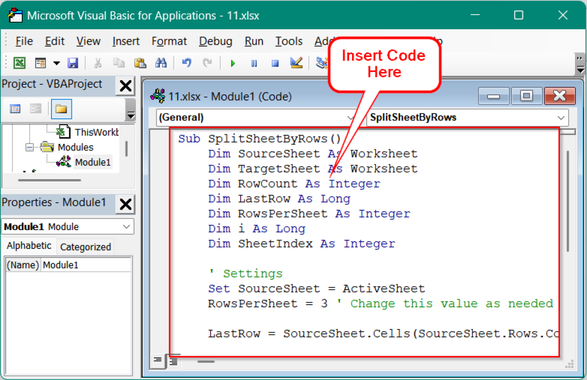
Task: Pause execution with the Break icon
Action: tap(254, 63)
